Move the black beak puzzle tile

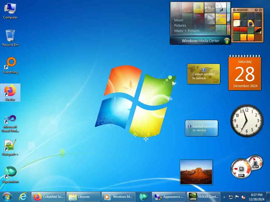[258, 31]
